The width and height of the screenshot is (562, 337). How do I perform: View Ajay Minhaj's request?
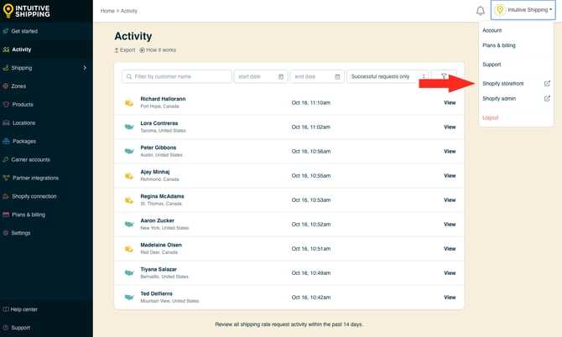click(450, 176)
